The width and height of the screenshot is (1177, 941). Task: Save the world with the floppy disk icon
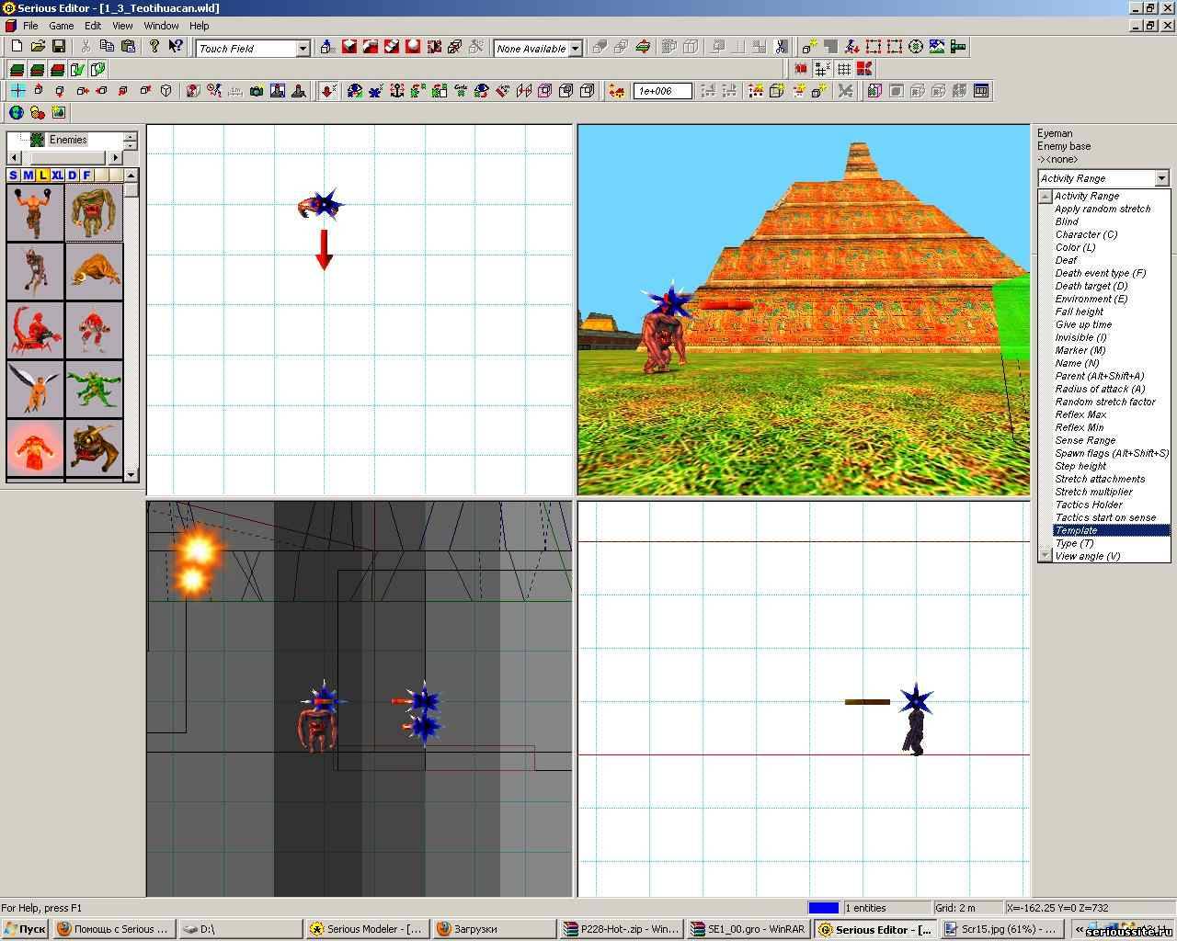[x=59, y=47]
